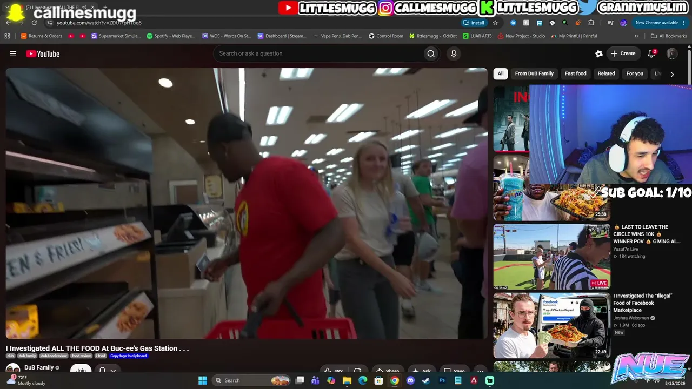Select the For you chip
Viewport: 692px width, 389px height.
(635, 73)
